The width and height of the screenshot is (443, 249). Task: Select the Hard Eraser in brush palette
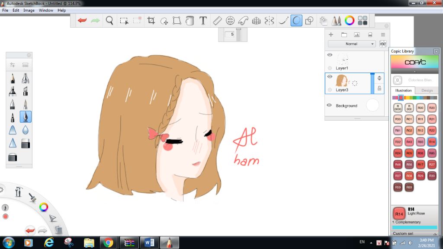click(x=26, y=144)
